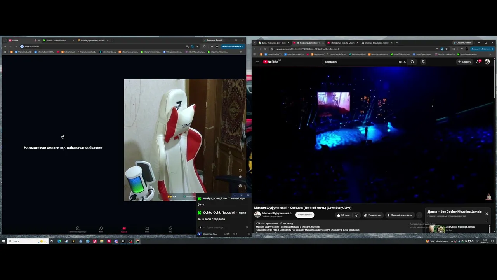Click Нажмите или смахните, чтобы начать общение

[x=63, y=148]
